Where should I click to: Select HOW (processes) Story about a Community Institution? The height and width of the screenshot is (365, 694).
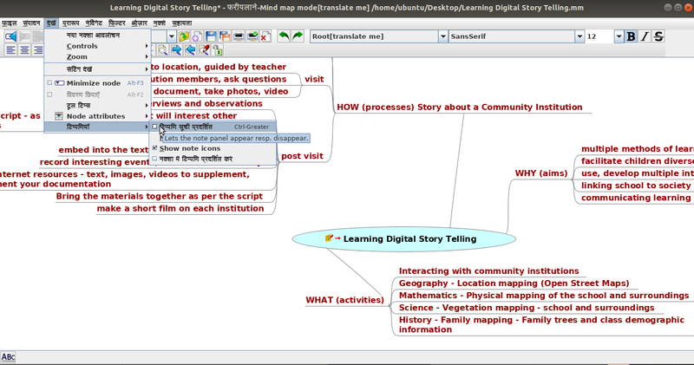click(460, 107)
